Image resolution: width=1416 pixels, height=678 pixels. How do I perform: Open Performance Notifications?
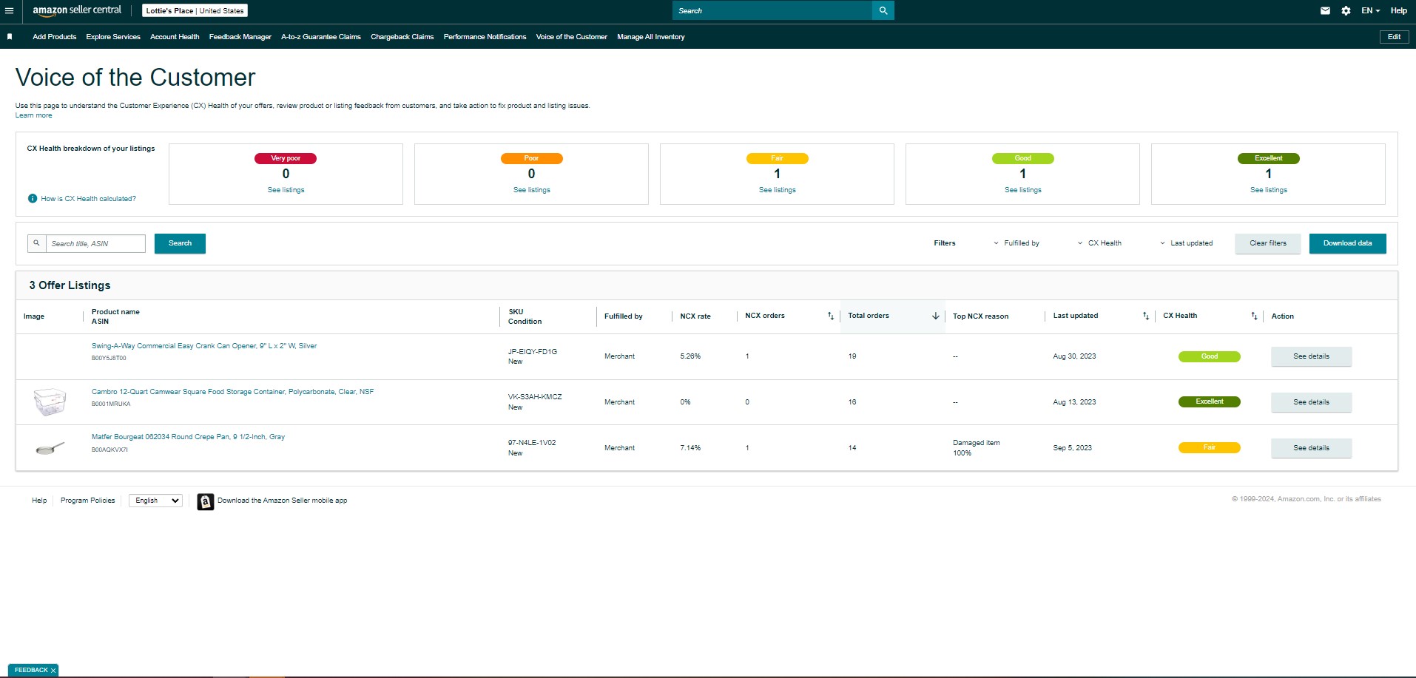tap(485, 36)
